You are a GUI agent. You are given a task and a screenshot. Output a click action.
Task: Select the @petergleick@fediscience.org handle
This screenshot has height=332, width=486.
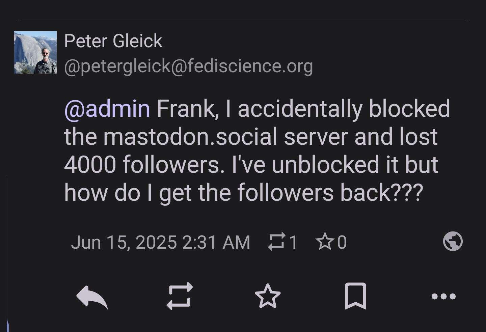[188, 66]
